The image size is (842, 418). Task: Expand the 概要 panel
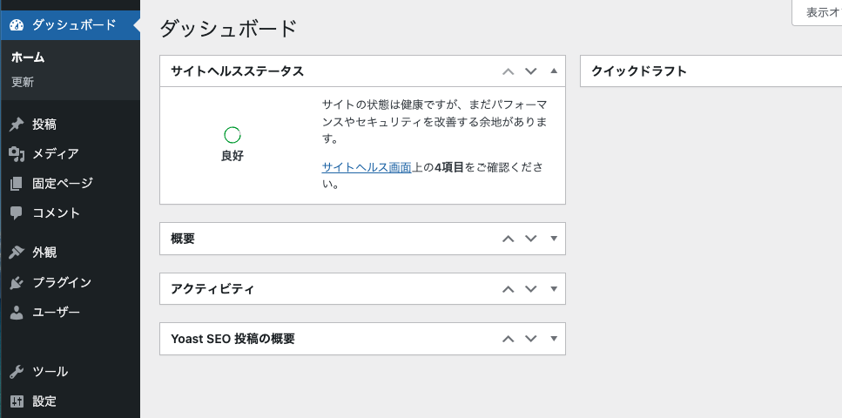point(554,239)
